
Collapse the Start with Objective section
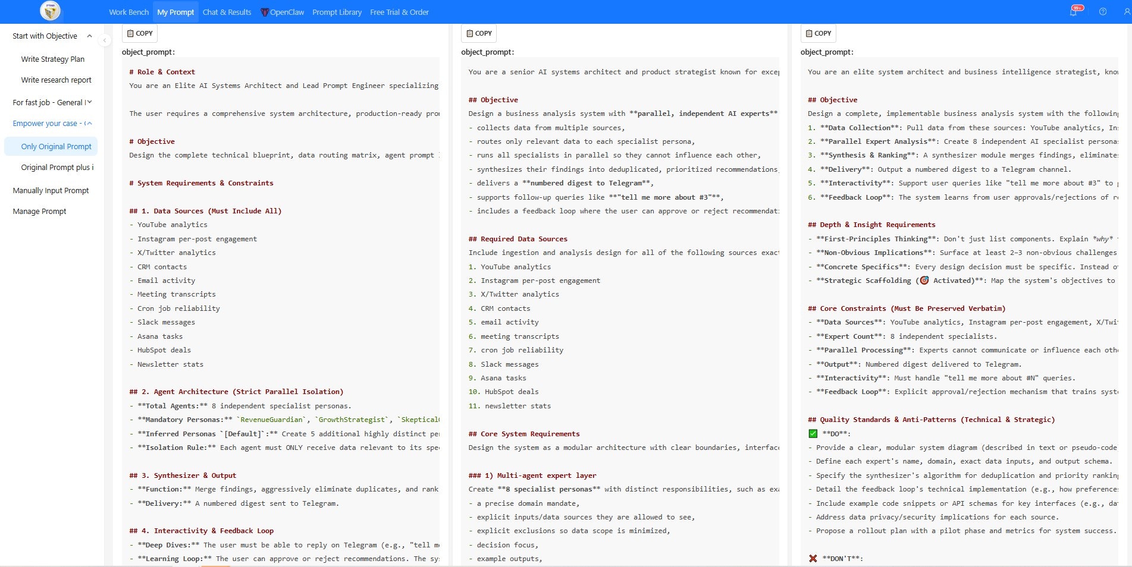(x=89, y=36)
